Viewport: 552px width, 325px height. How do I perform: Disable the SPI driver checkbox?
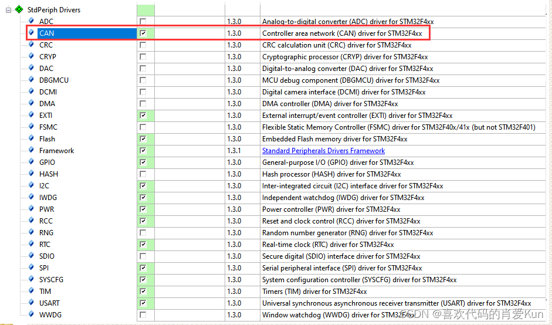pyautogui.click(x=143, y=268)
